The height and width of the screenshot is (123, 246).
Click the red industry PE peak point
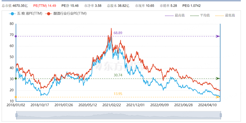point(111,28)
